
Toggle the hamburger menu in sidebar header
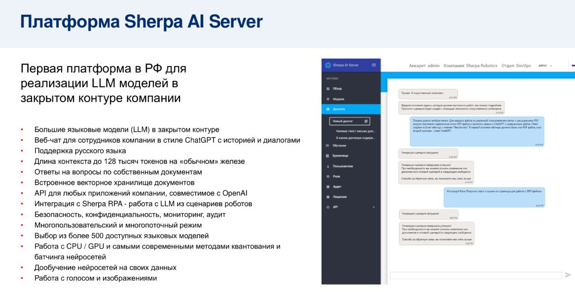click(x=374, y=65)
